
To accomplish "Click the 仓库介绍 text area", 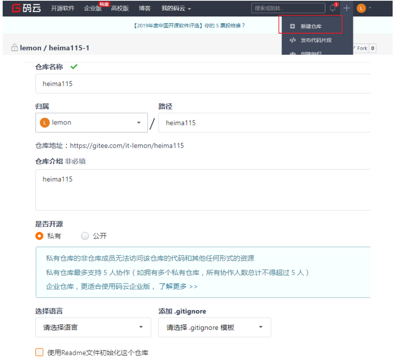I will [203, 190].
